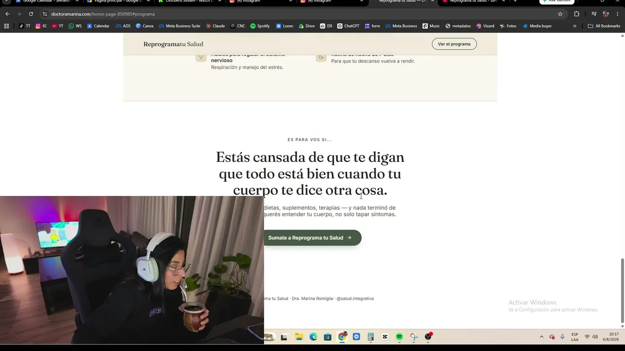Image resolution: width=625 pixels, height=351 pixels.
Task: Open the Media buyer bookmark
Action: click(x=537, y=26)
